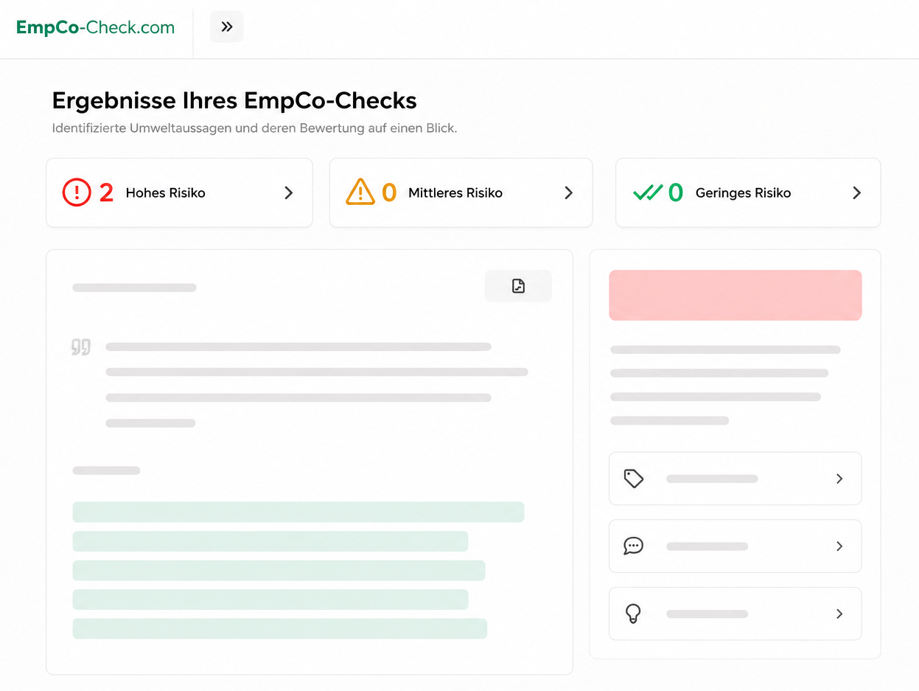The image size is (919, 691).
Task: Click the EmpCo-Check.com logo
Action: coord(96,28)
